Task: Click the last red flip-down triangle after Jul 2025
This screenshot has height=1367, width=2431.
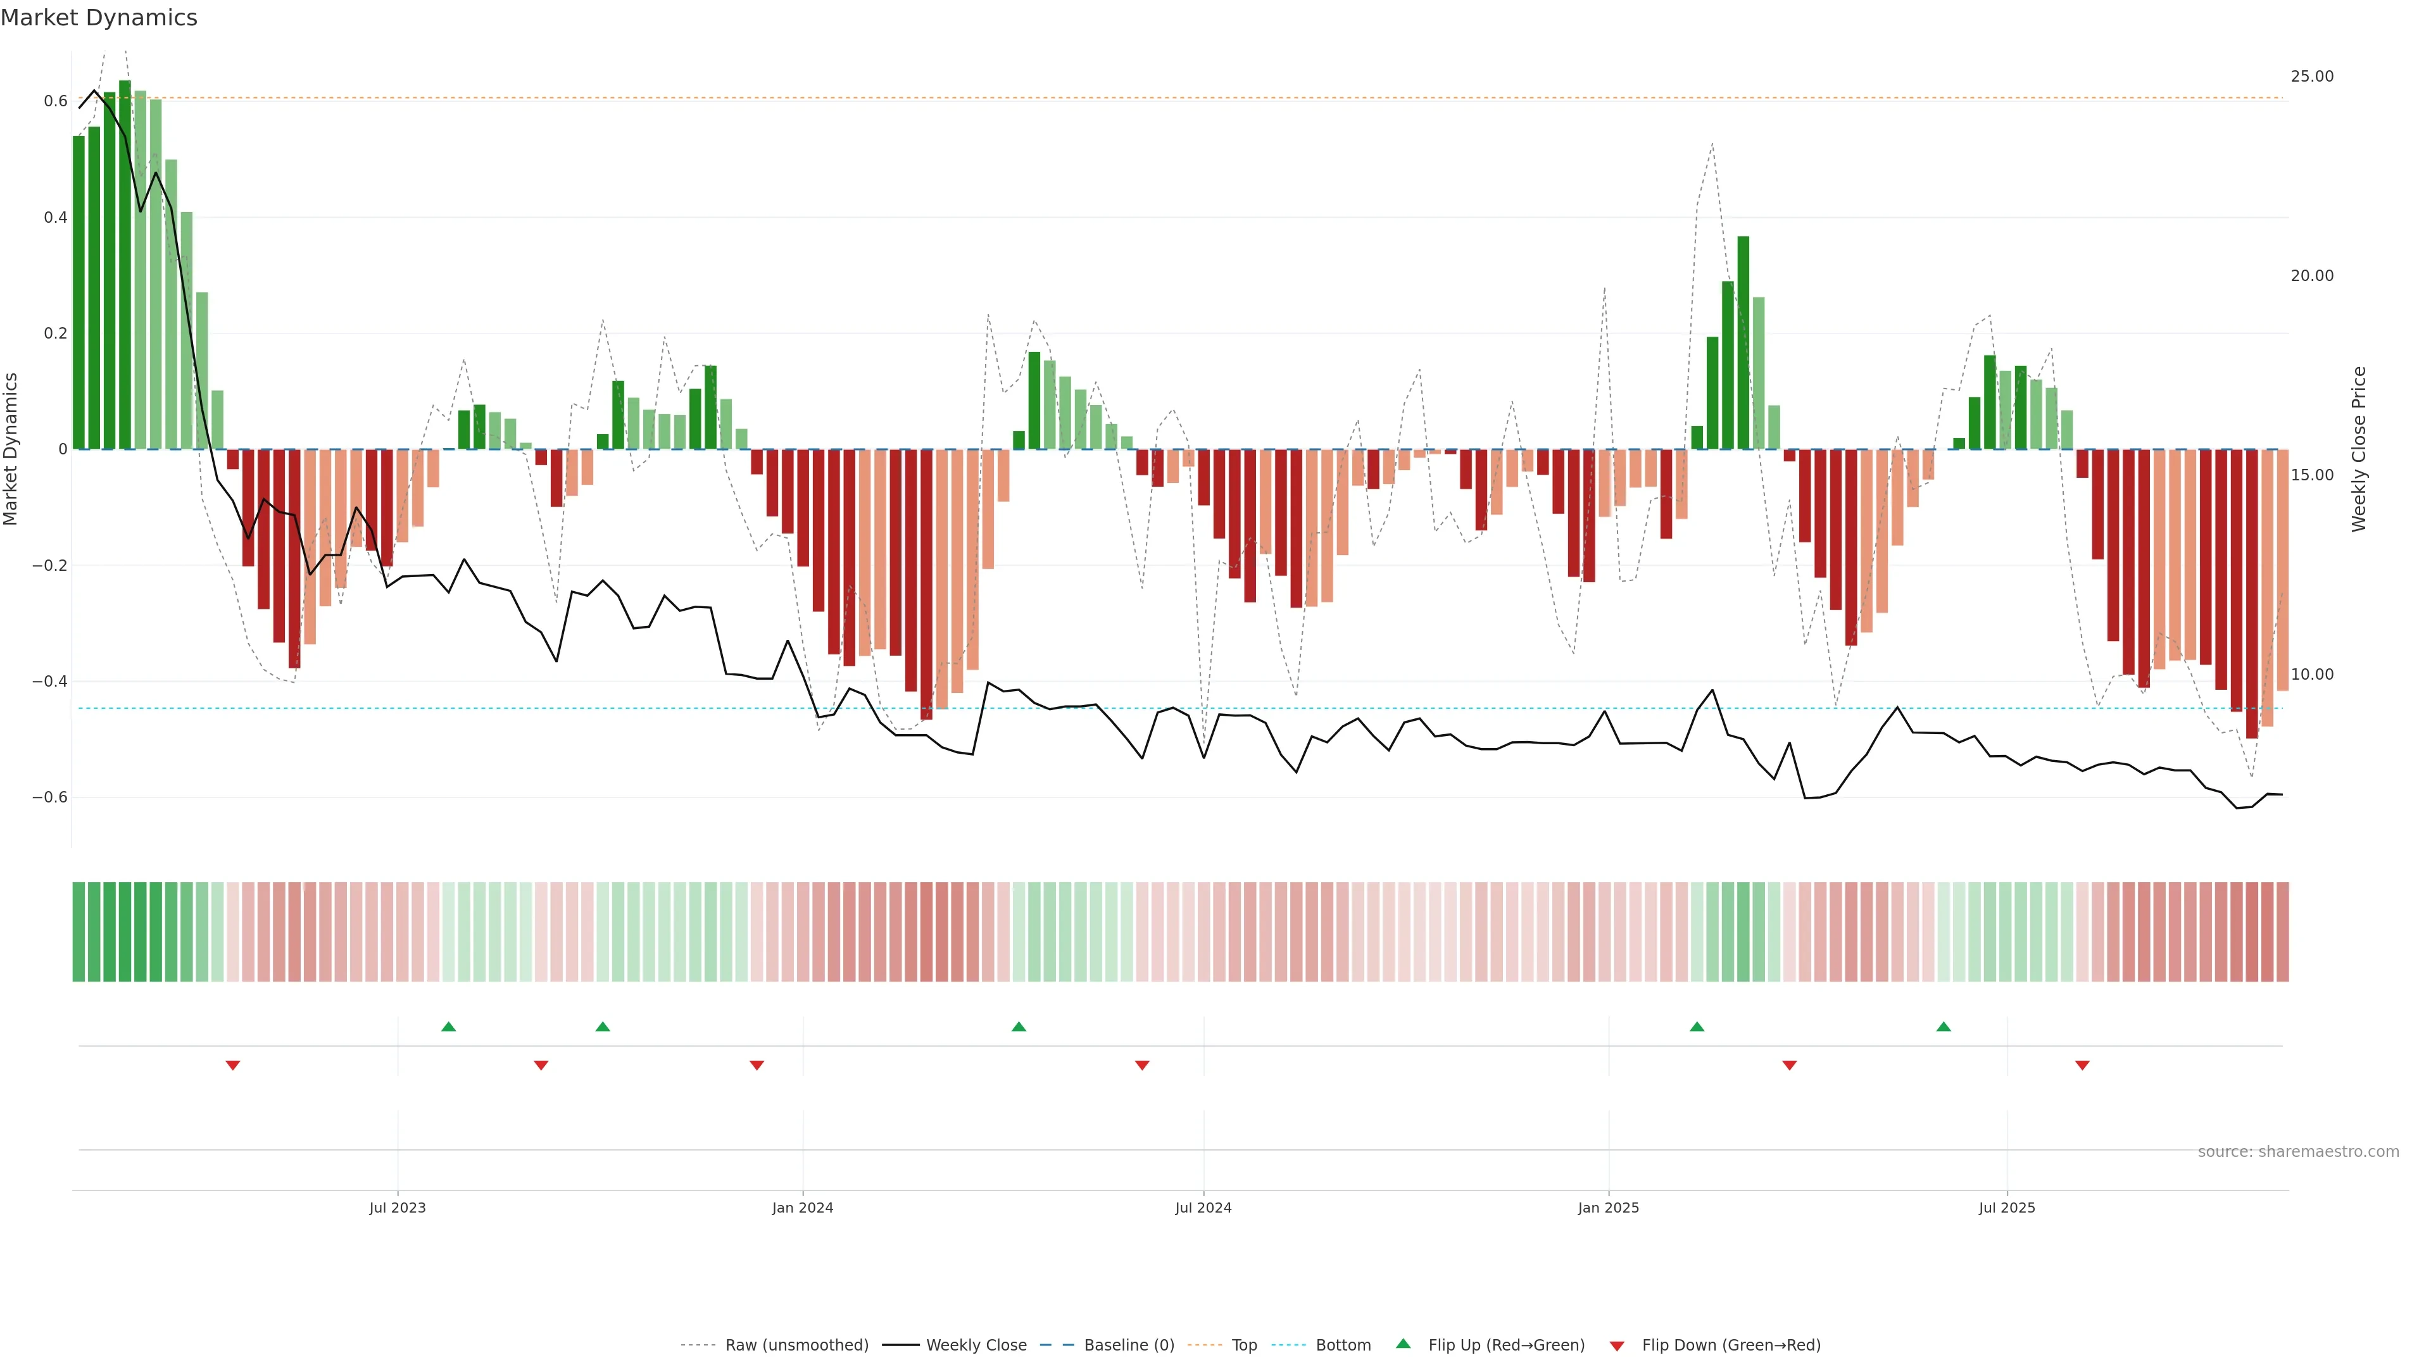Action: tap(2082, 1065)
